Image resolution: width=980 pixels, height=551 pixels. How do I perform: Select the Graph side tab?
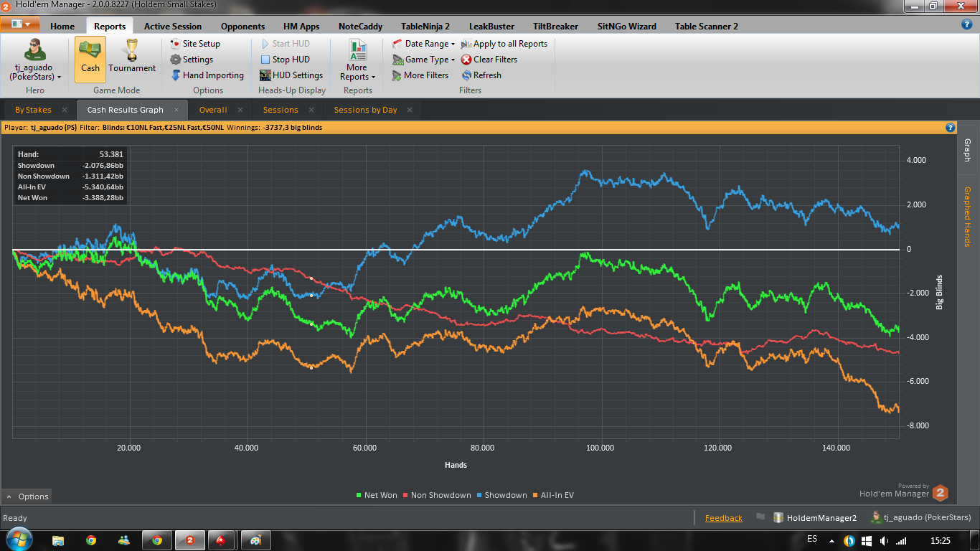pyautogui.click(x=967, y=150)
